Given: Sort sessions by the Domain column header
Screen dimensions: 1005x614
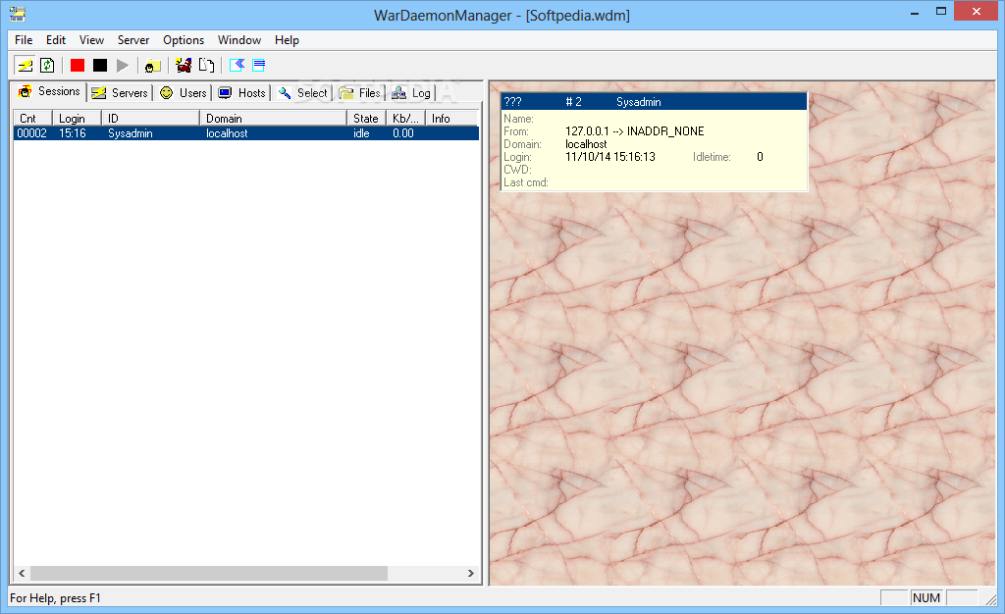Looking at the screenshot, I should click(x=274, y=119).
